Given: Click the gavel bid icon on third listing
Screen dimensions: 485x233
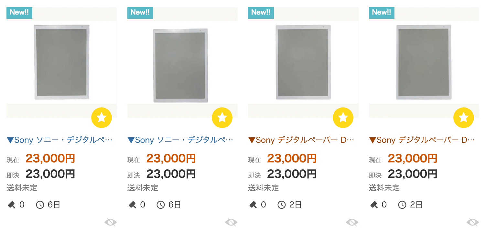Looking at the screenshot, I should (253, 205).
